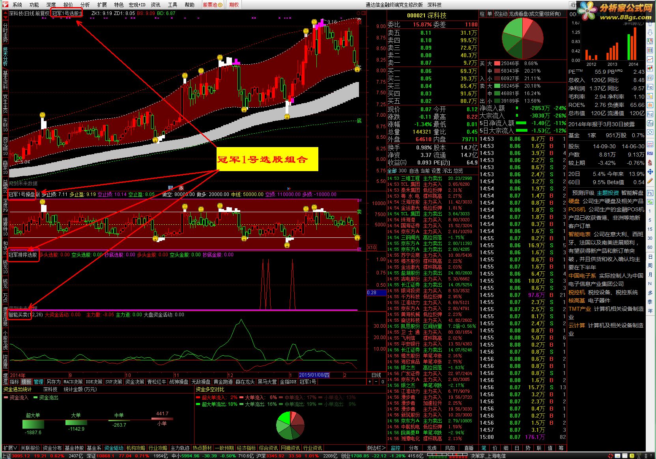Click the pencil drawing tool icon
Screen dimensions: 656x459
point(650,181)
